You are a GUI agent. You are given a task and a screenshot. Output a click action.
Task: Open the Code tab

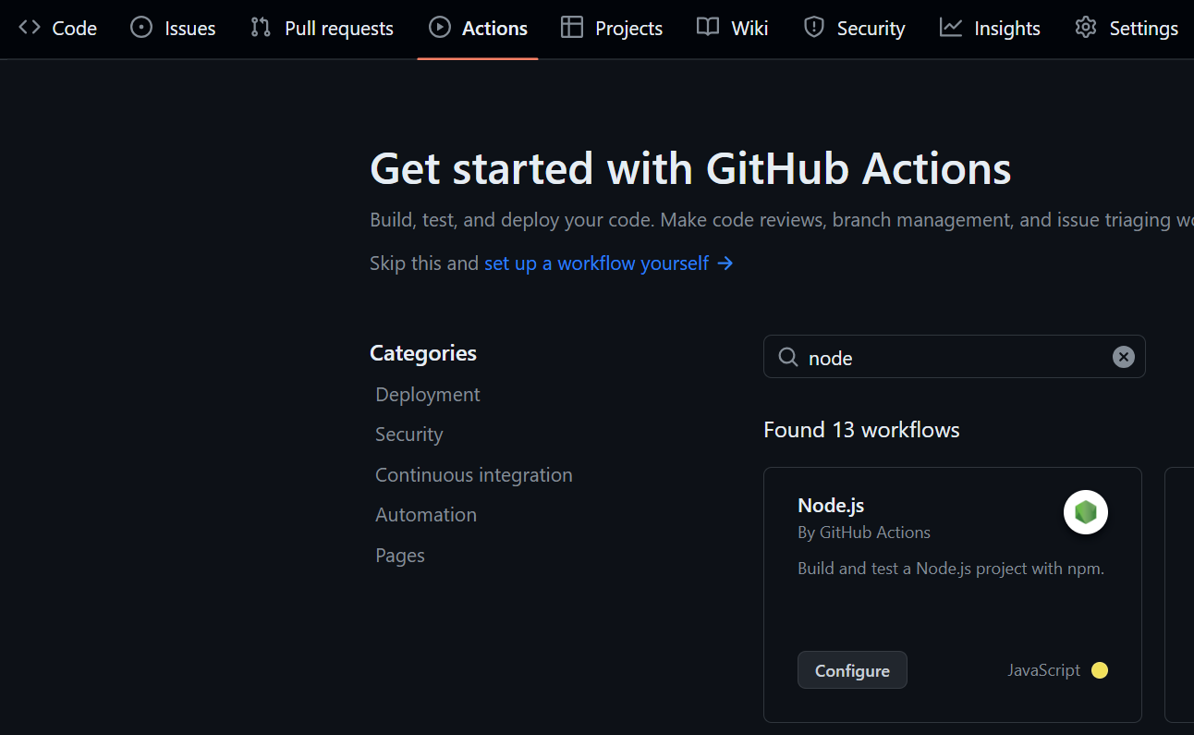click(57, 28)
